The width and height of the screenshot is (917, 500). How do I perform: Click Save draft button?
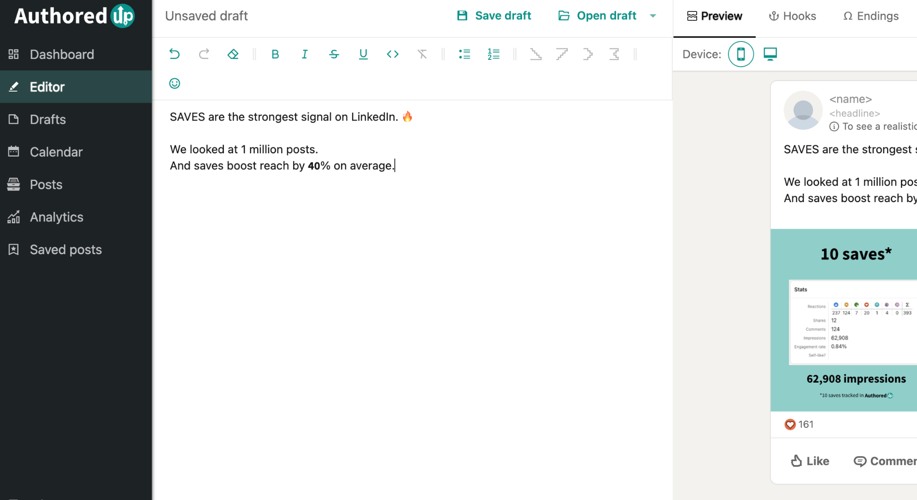(x=494, y=16)
